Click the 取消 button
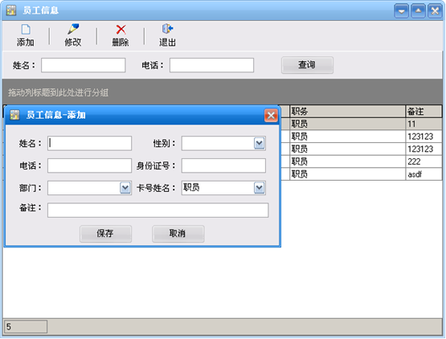 tap(178, 234)
